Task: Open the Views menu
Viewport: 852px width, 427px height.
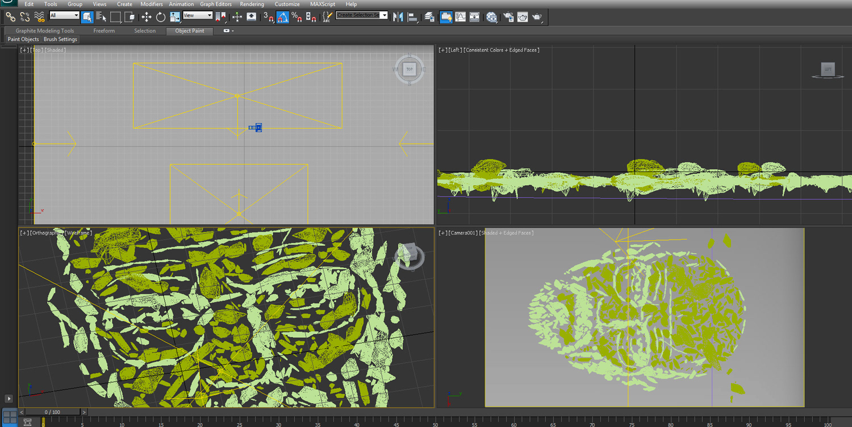Action: pos(99,4)
